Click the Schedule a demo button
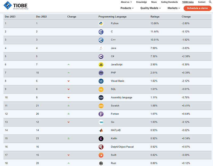Image resolution: width=213 pixels, height=166 pixels. [x=197, y=8]
